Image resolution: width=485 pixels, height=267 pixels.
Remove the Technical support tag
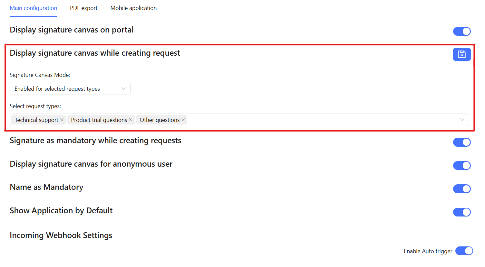tap(62, 120)
